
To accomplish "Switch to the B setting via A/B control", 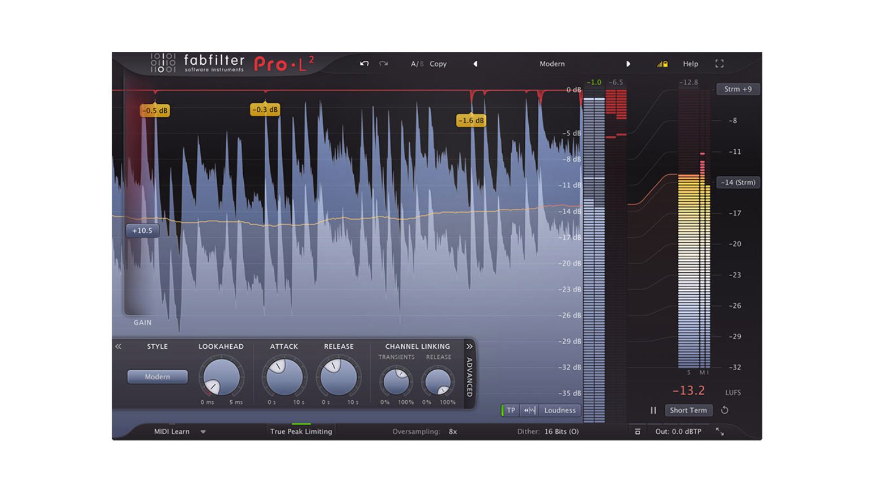I will (421, 64).
